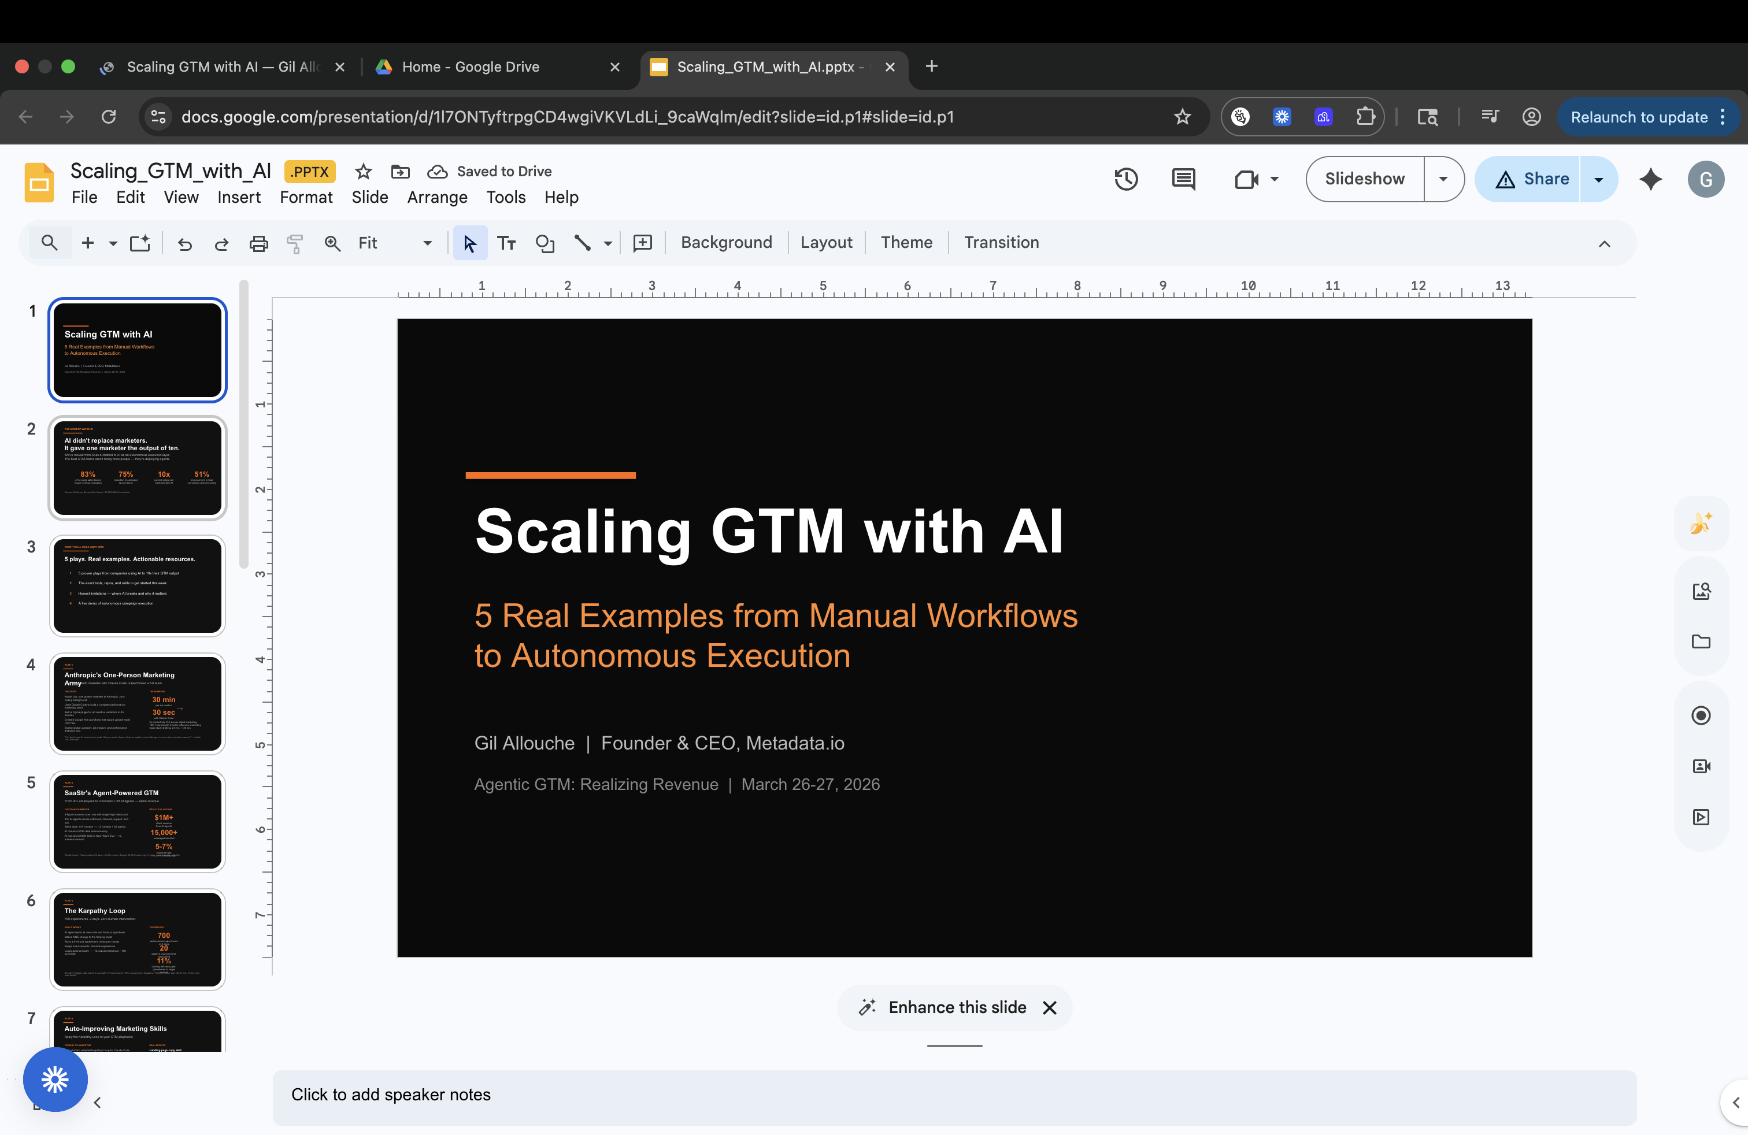Move the document to a folder
The image size is (1748, 1135).
point(400,171)
